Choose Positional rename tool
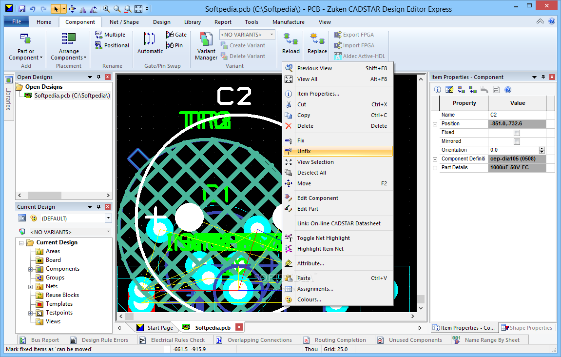The width and height of the screenshot is (561, 357). (x=112, y=45)
